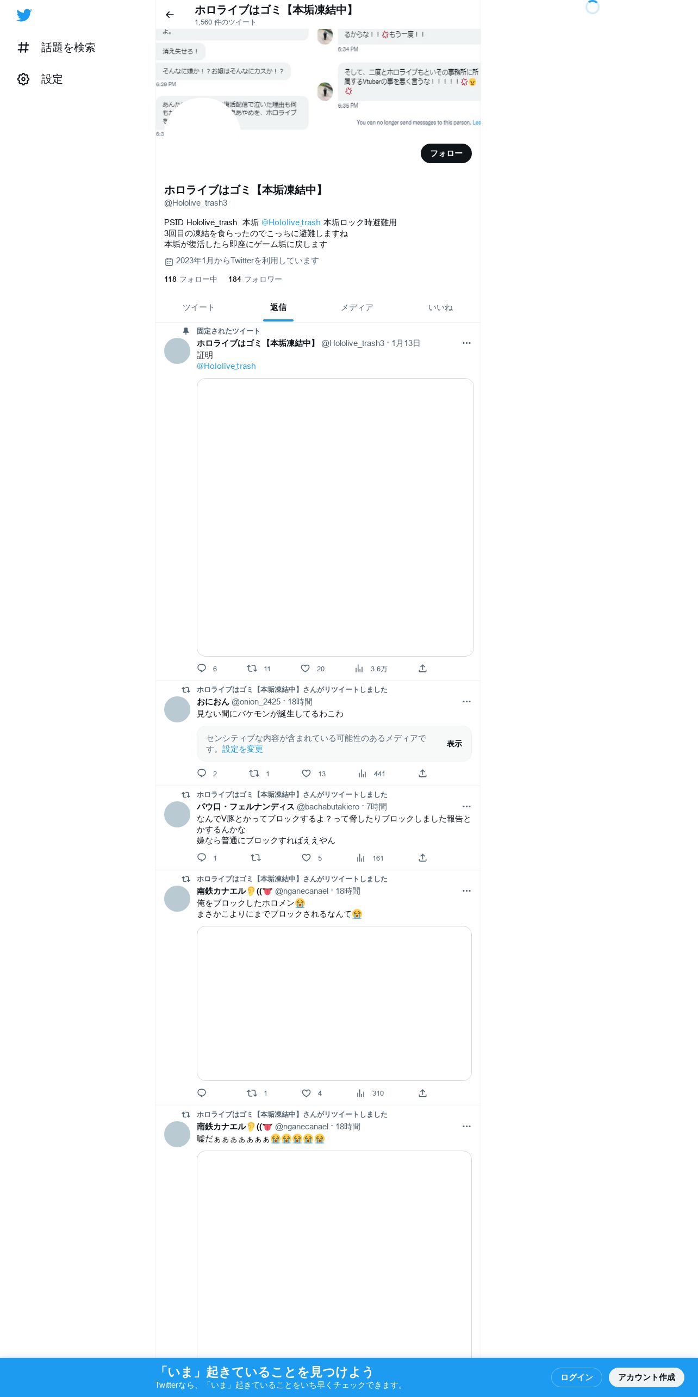
Task: Open more options on おにおん tweet
Action: tap(466, 702)
